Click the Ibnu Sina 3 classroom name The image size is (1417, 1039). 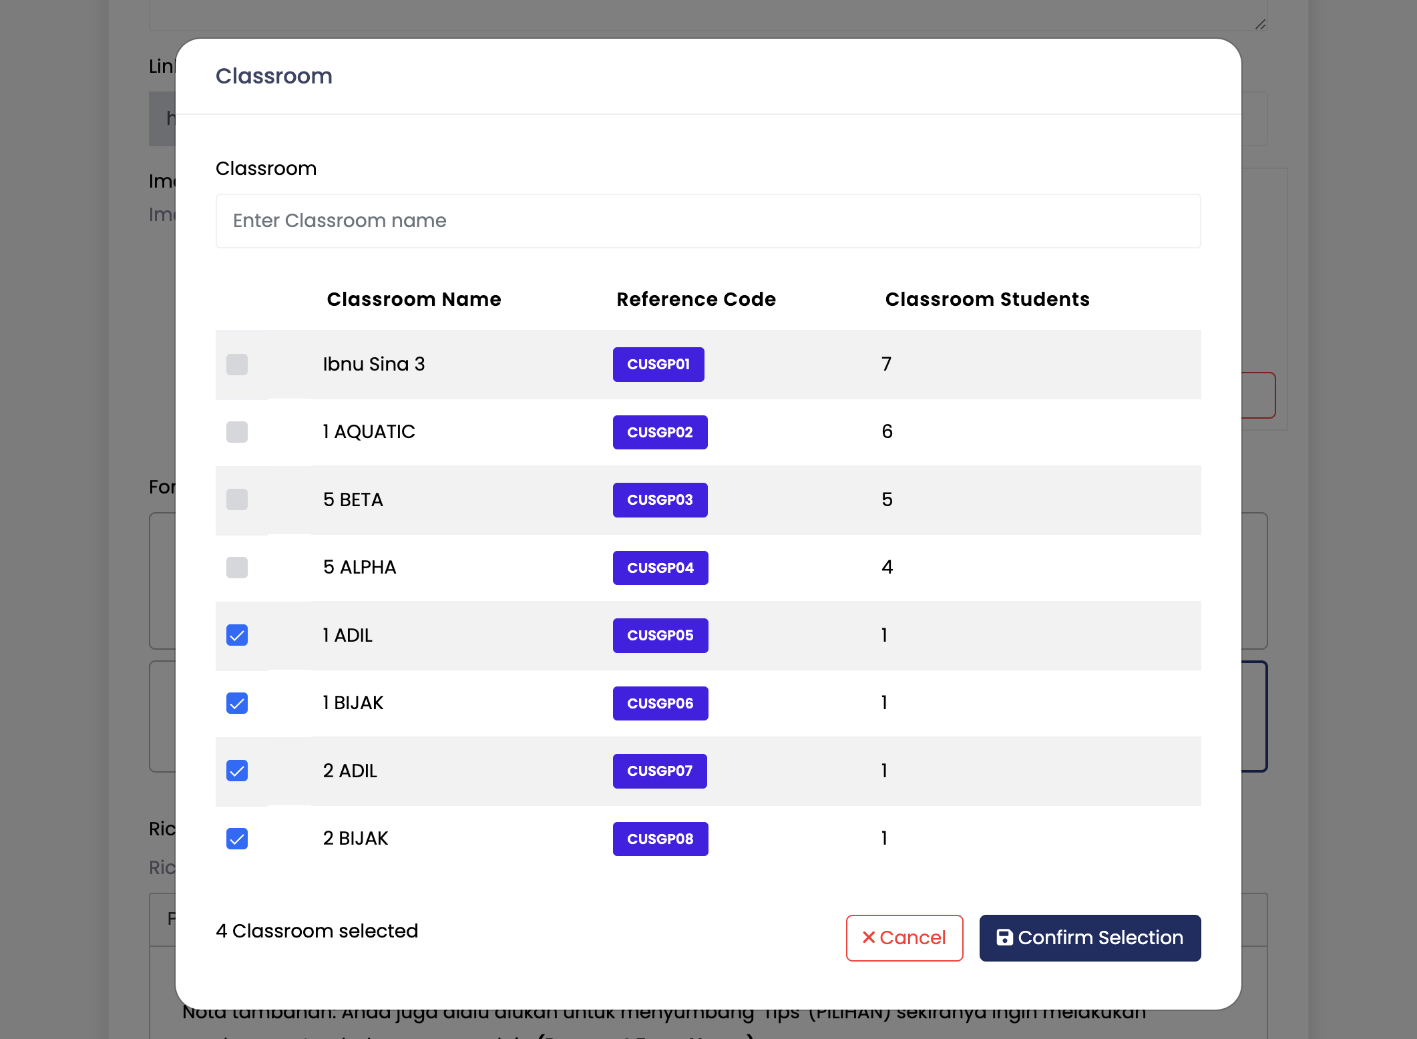point(374,364)
